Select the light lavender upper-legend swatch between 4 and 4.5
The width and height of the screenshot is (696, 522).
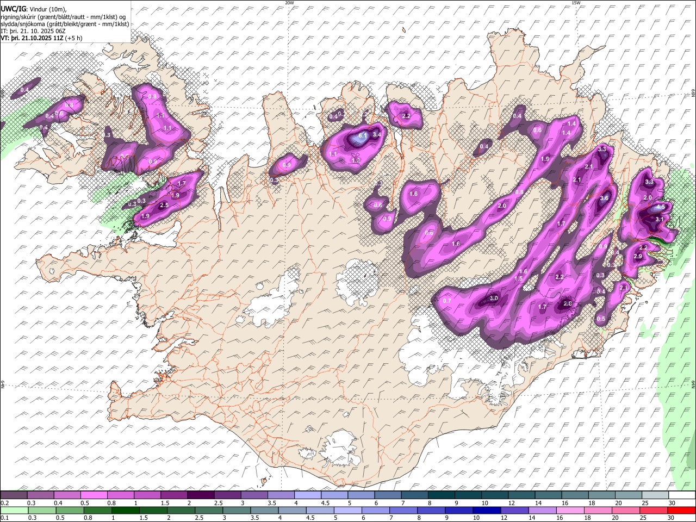tap(308, 495)
